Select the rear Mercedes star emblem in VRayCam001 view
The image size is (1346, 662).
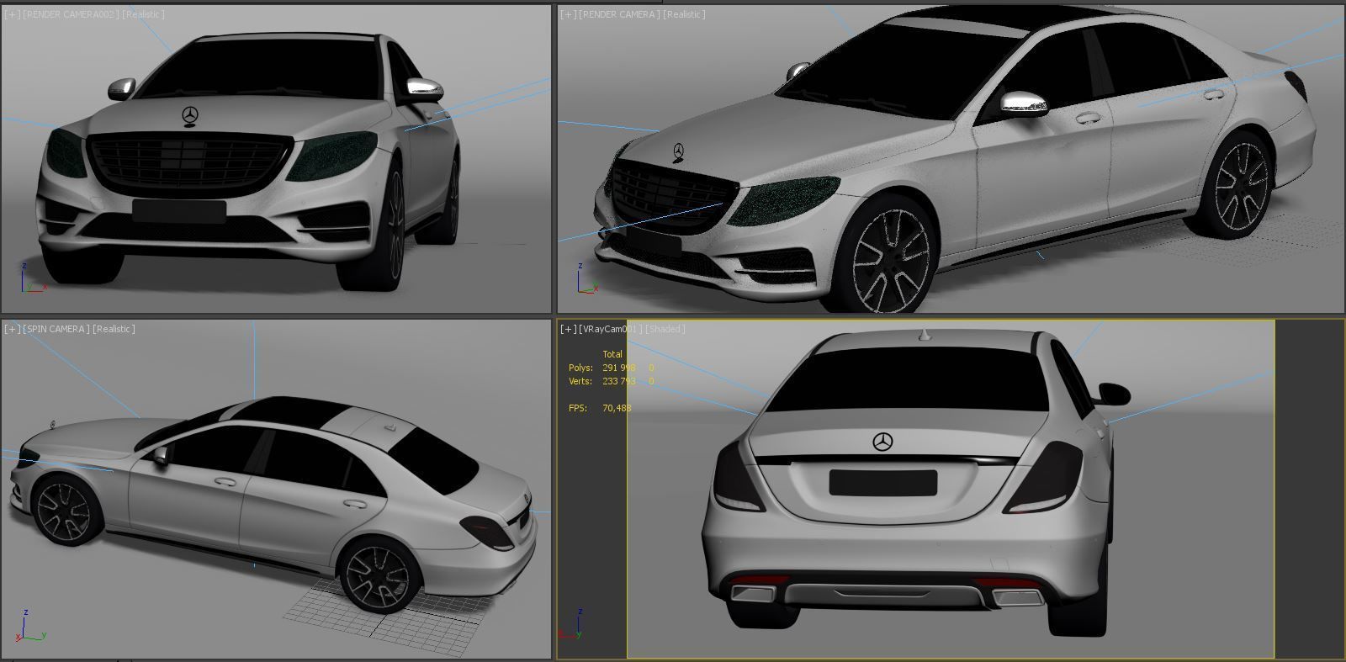[882, 441]
